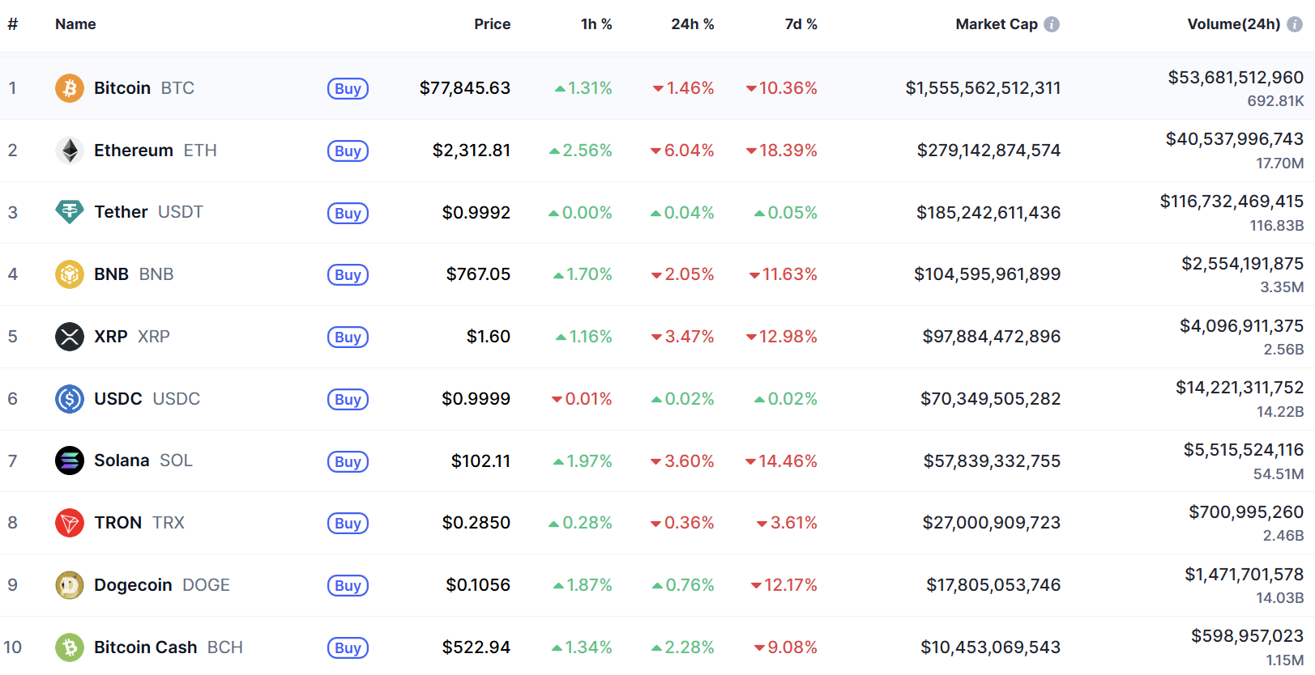The image size is (1315, 675).
Task: Click the Dogecoin logo icon
Action: coord(70,585)
